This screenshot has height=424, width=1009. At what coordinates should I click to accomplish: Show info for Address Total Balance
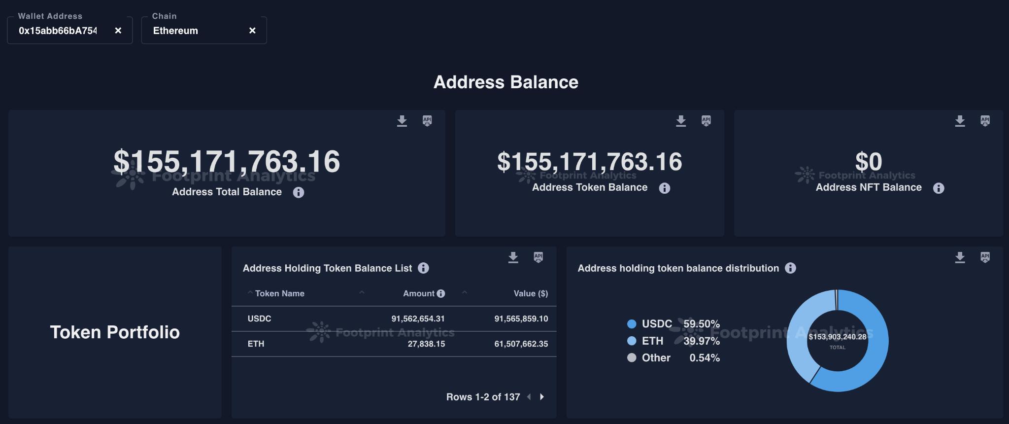299,192
